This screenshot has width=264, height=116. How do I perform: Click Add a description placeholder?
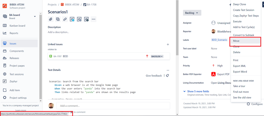[58, 32]
